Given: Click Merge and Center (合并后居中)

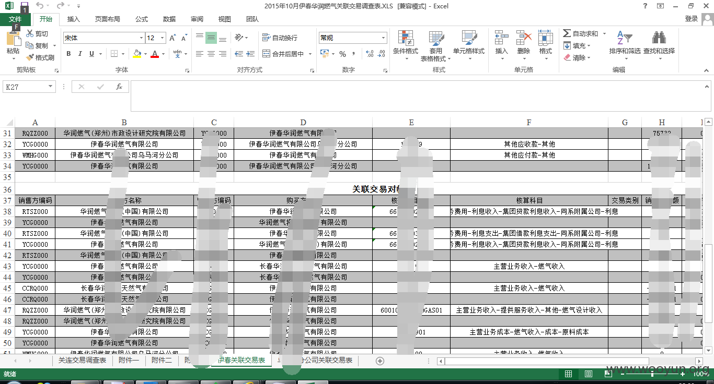Looking at the screenshot, I should click(283, 54).
